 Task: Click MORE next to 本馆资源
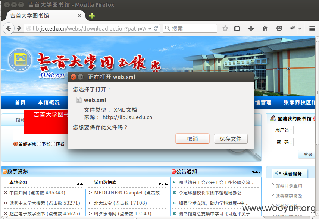(79, 184)
